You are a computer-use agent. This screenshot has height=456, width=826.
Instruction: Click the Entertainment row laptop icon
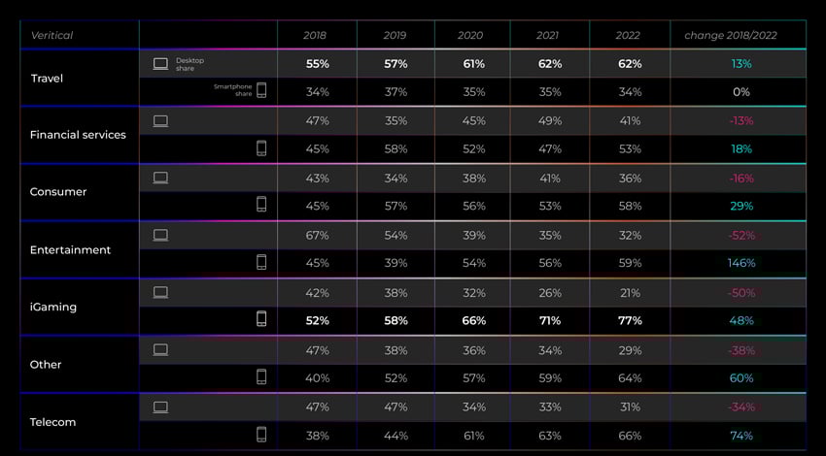(160, 235)
